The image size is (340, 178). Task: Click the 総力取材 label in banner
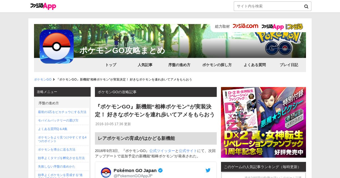click(222, 26)
